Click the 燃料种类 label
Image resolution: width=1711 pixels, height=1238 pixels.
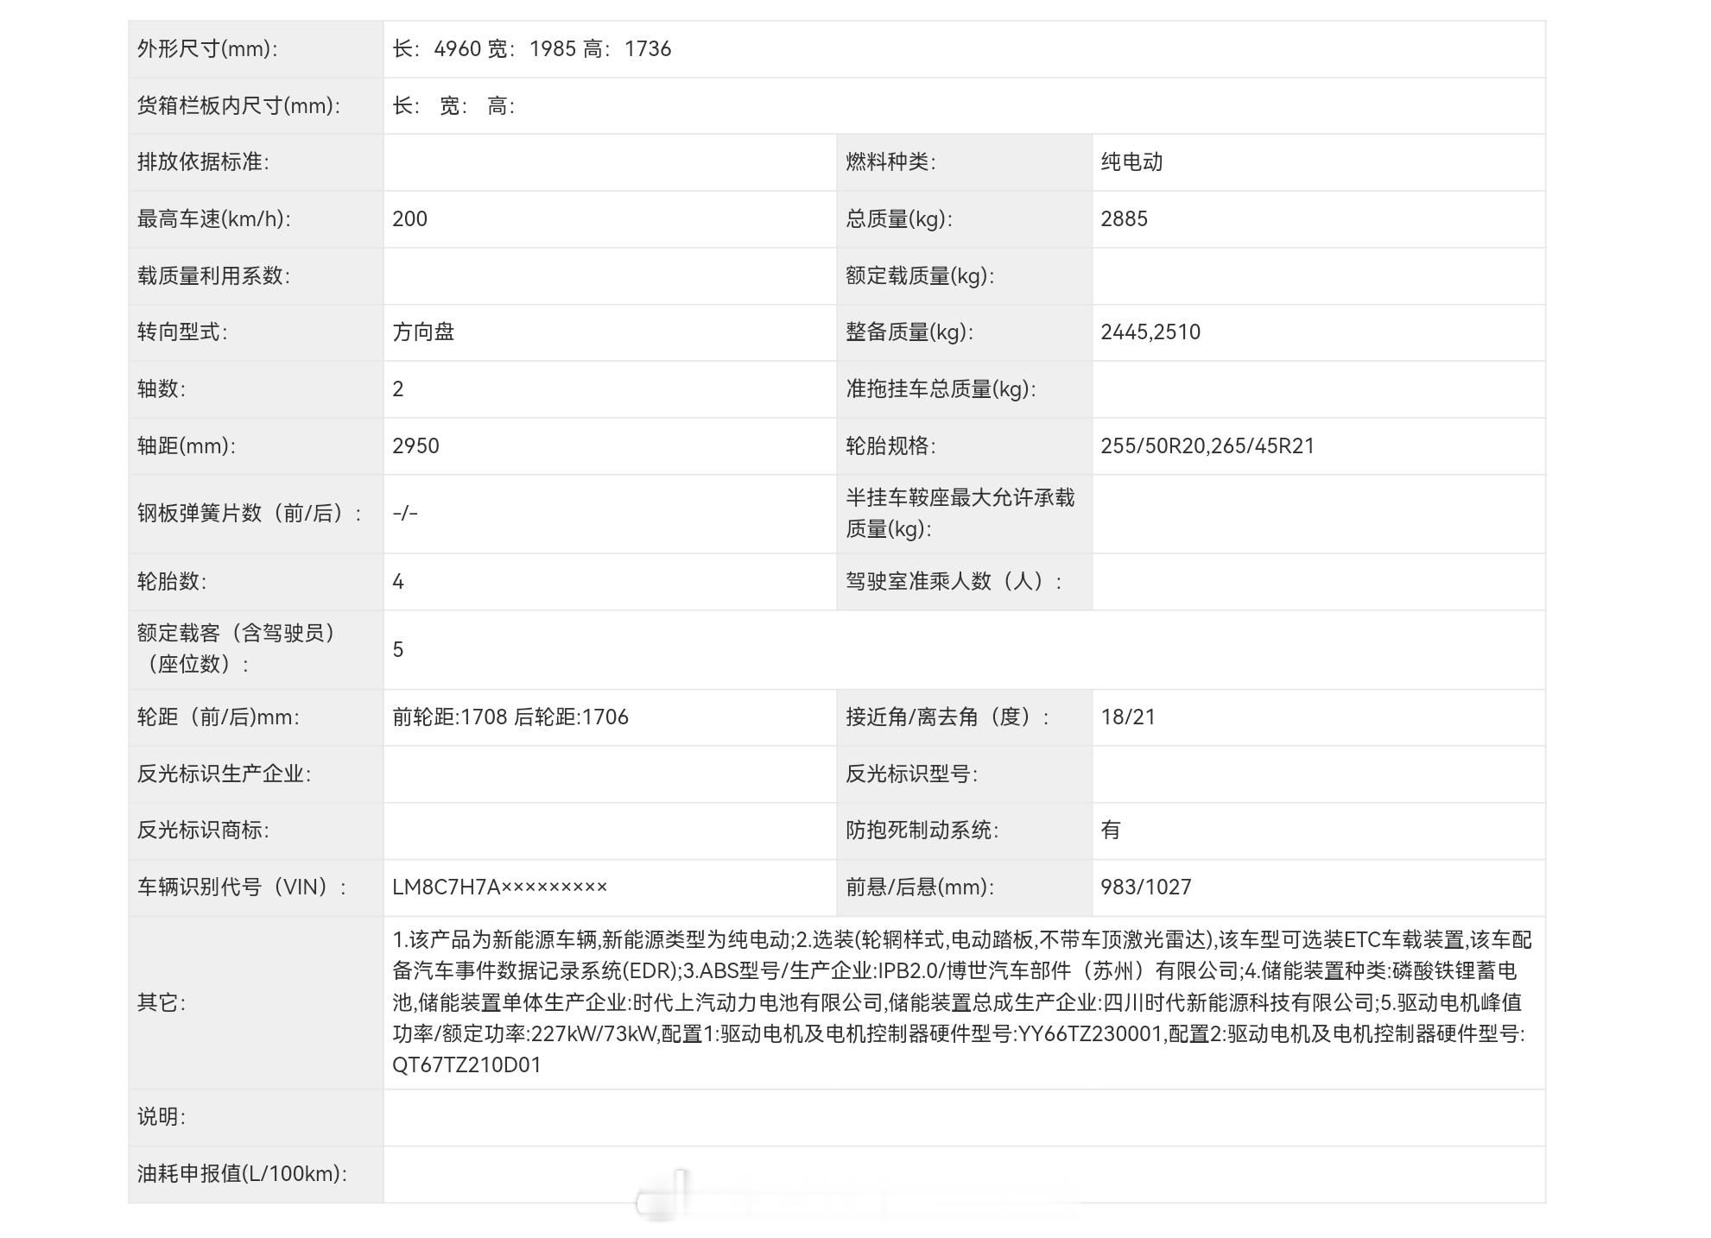(x=890, y=162)
